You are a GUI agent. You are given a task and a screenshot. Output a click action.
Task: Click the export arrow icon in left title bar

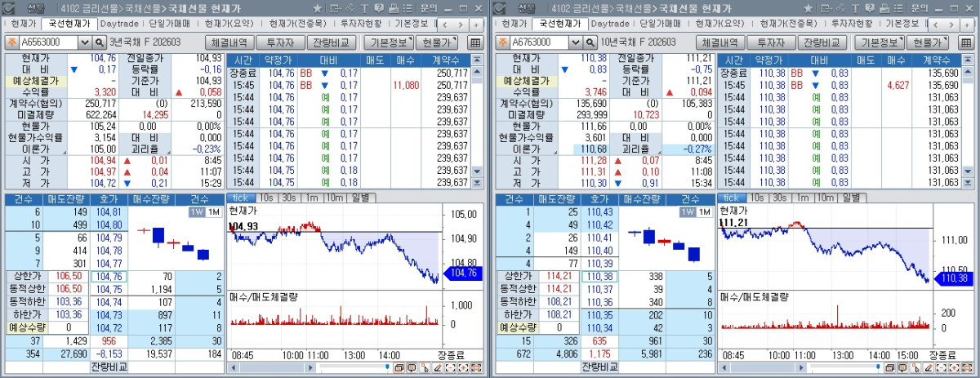pos(336,8)
